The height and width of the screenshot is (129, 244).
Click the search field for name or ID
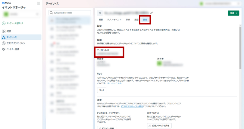point(70,13)
